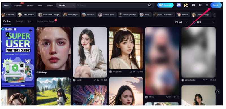Like the pleasebankai post thumbs-up
Viewport: 226px width, 109px height.
coord(204,80)
